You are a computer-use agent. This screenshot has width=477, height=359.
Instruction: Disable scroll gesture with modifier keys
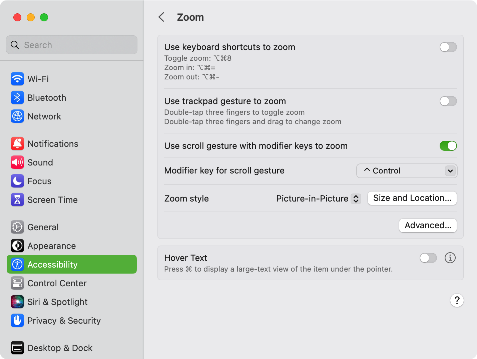(x=448, y=146)
